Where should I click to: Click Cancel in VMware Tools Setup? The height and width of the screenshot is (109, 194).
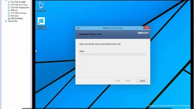click(142, 81)
